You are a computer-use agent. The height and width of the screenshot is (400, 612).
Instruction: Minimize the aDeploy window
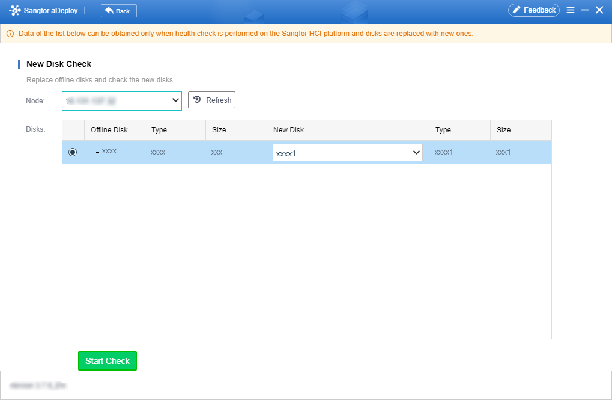585,10
